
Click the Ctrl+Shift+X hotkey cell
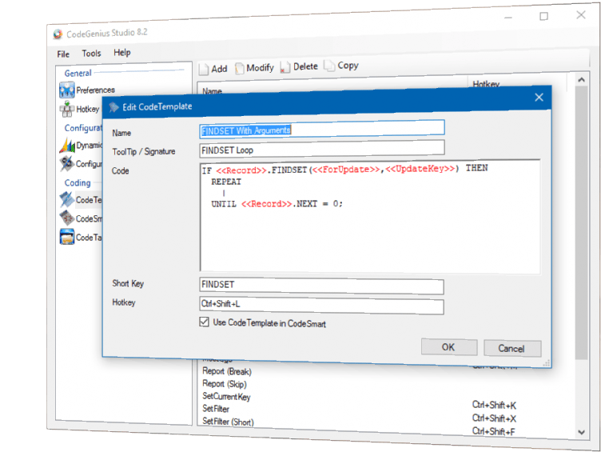(x=494, y=418)
